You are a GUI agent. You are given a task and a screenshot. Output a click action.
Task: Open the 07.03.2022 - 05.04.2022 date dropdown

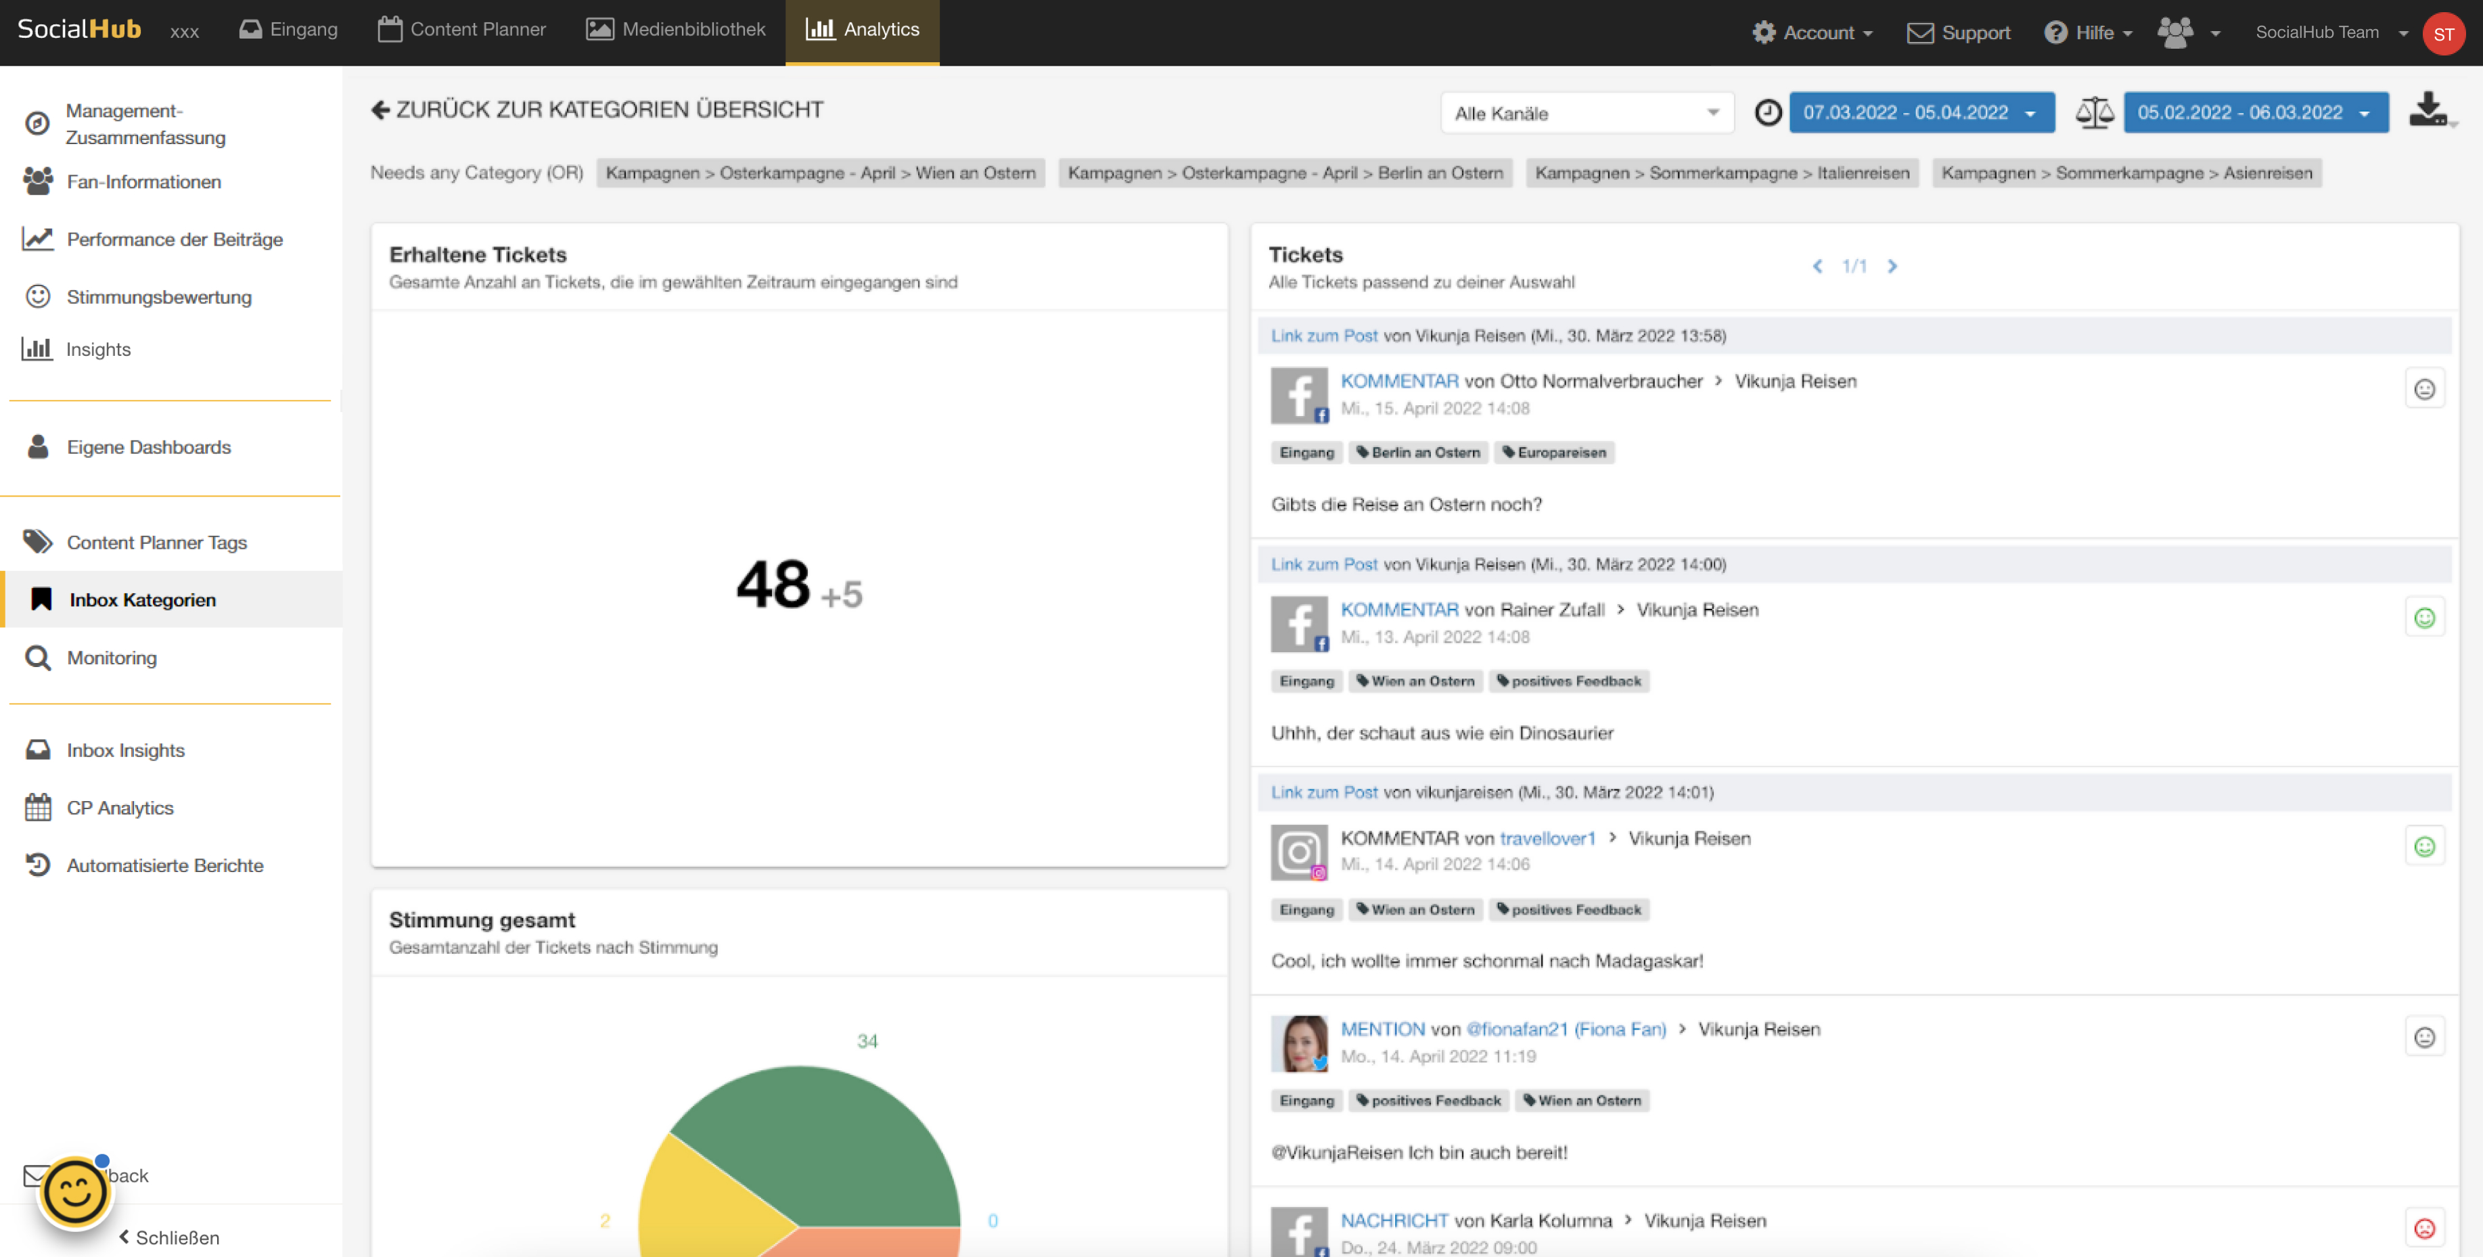(1919, 113)
